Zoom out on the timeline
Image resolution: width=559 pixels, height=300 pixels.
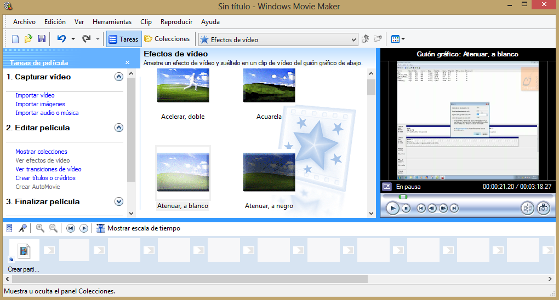coord(53,228)
